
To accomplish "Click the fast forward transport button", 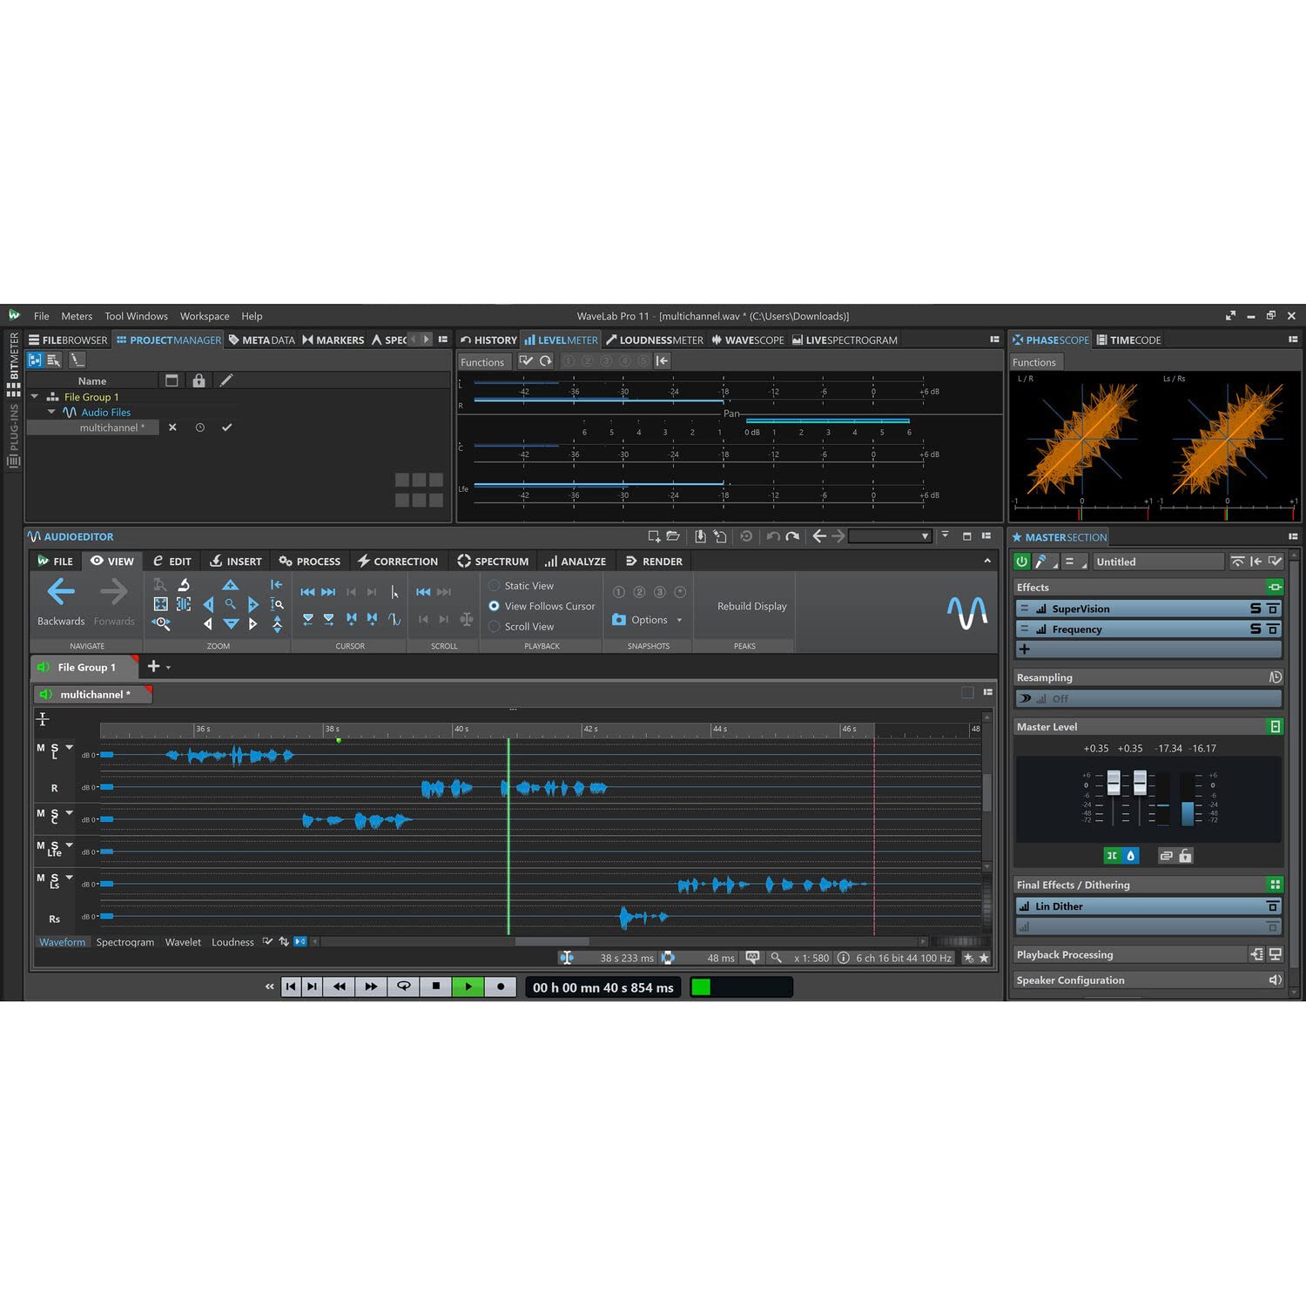I will click(372, 986).
